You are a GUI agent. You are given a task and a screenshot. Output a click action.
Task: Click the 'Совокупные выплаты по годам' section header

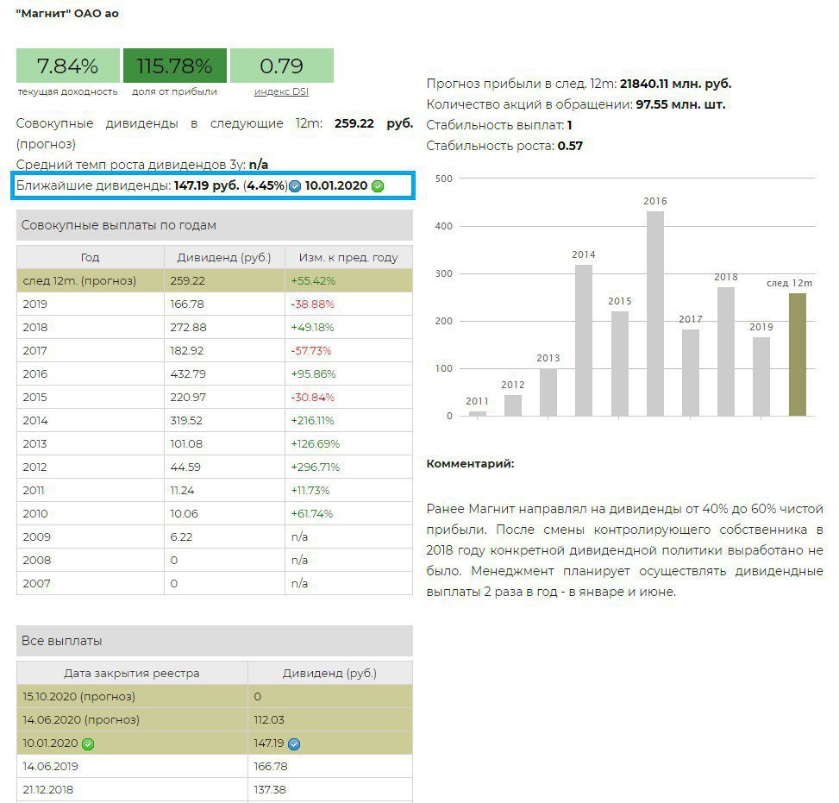click(215, 225)
